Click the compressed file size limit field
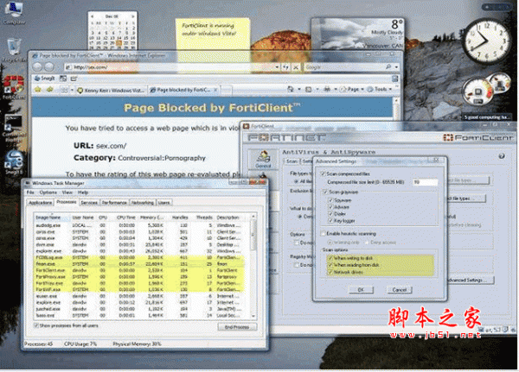 tap(425, 182)
